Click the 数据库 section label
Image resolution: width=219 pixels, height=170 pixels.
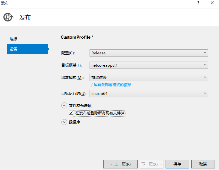[74, 122]
